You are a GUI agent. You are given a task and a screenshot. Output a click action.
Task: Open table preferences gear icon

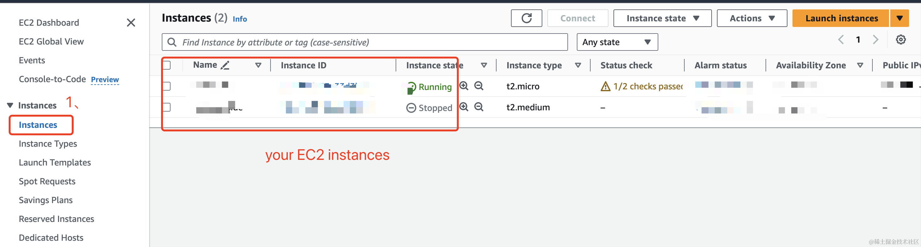pos(901,40)
